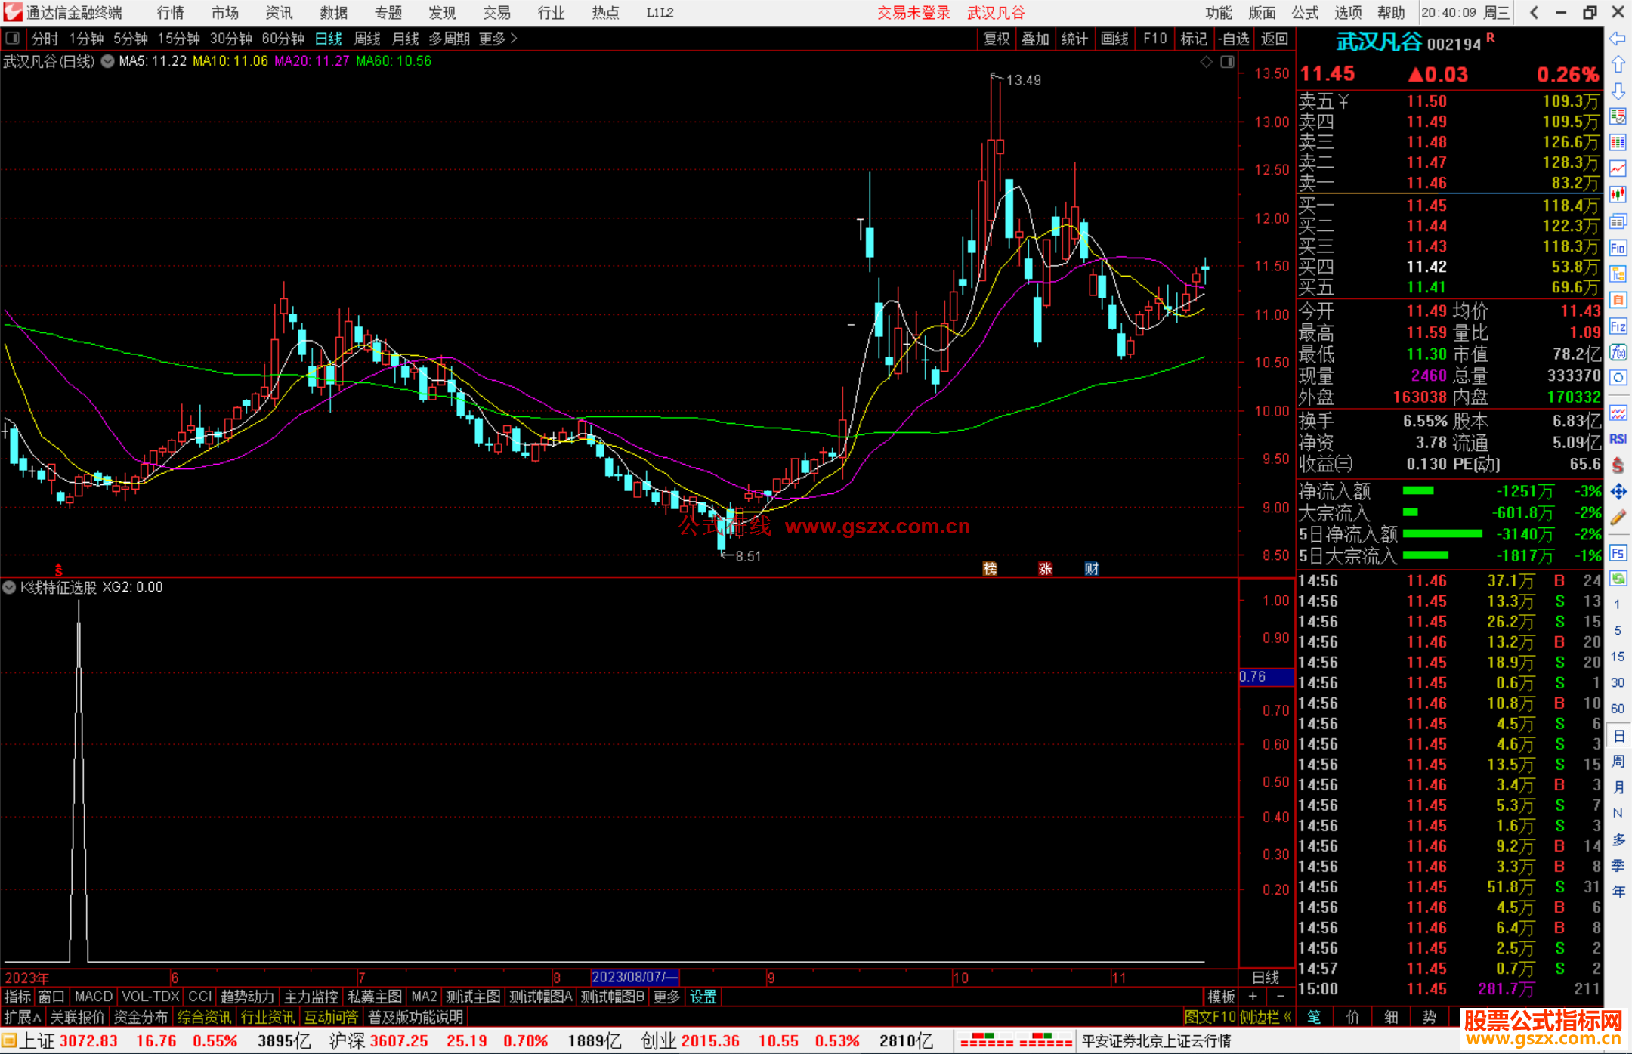This screenshot has height=1054, width=1632.
Task: Collapse the 侧边栏 sidebar toggle
Action: (1266, 1017)
